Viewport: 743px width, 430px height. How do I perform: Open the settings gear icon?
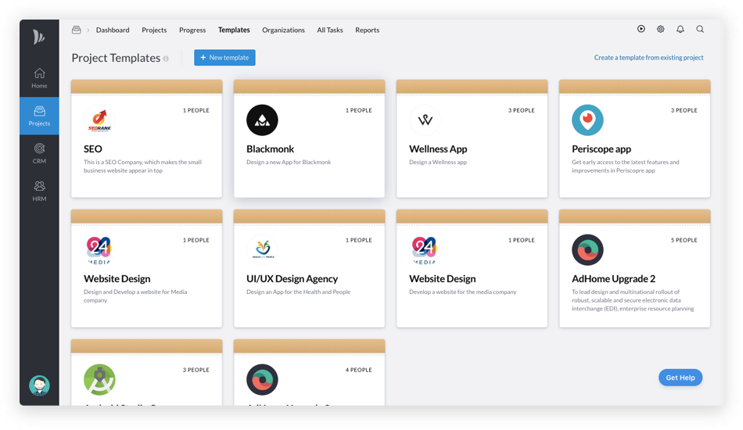tap(661, 29)
